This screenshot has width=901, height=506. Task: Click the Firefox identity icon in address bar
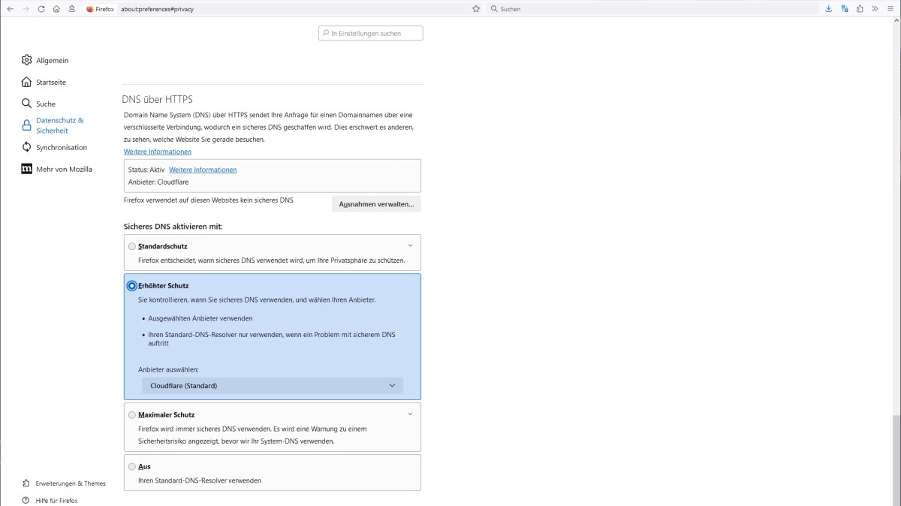[90, 9]
